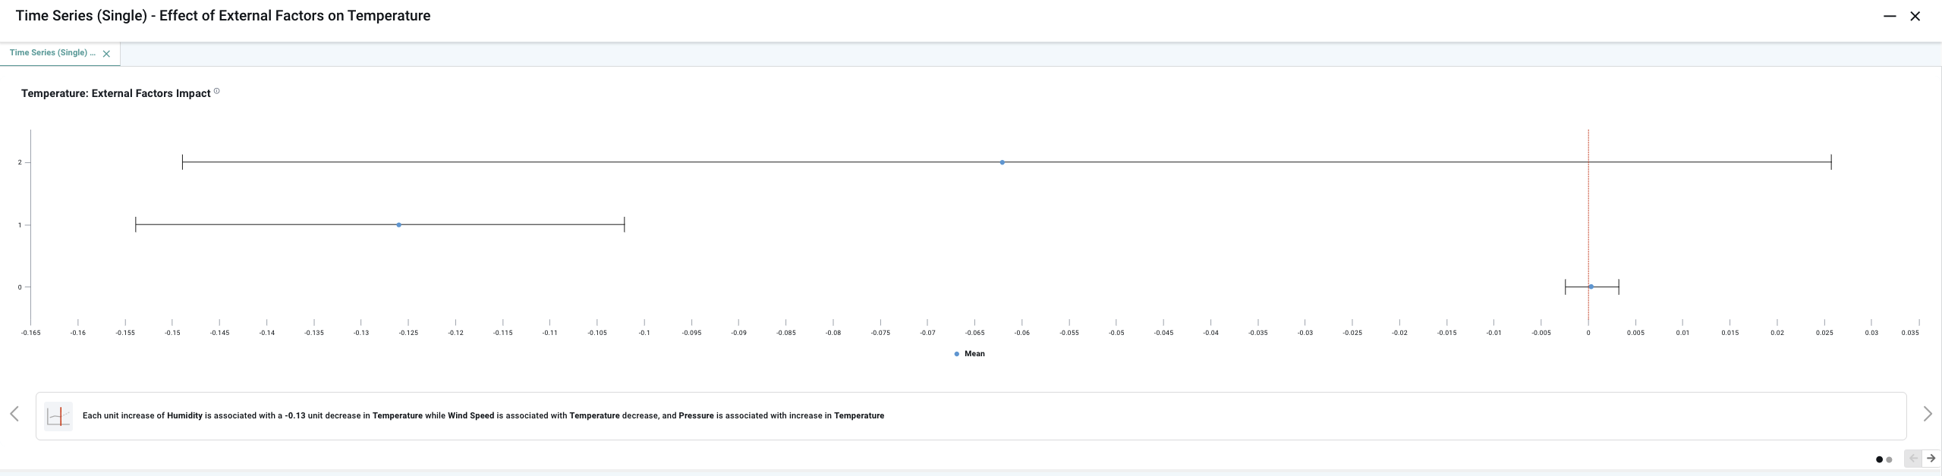Click the disabled previous page arrow button
Screen dimensions: 1942x476
point(1912,459)
